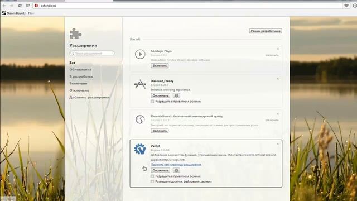Filter by 'Включено' extensions

click(x=78, y=83)
